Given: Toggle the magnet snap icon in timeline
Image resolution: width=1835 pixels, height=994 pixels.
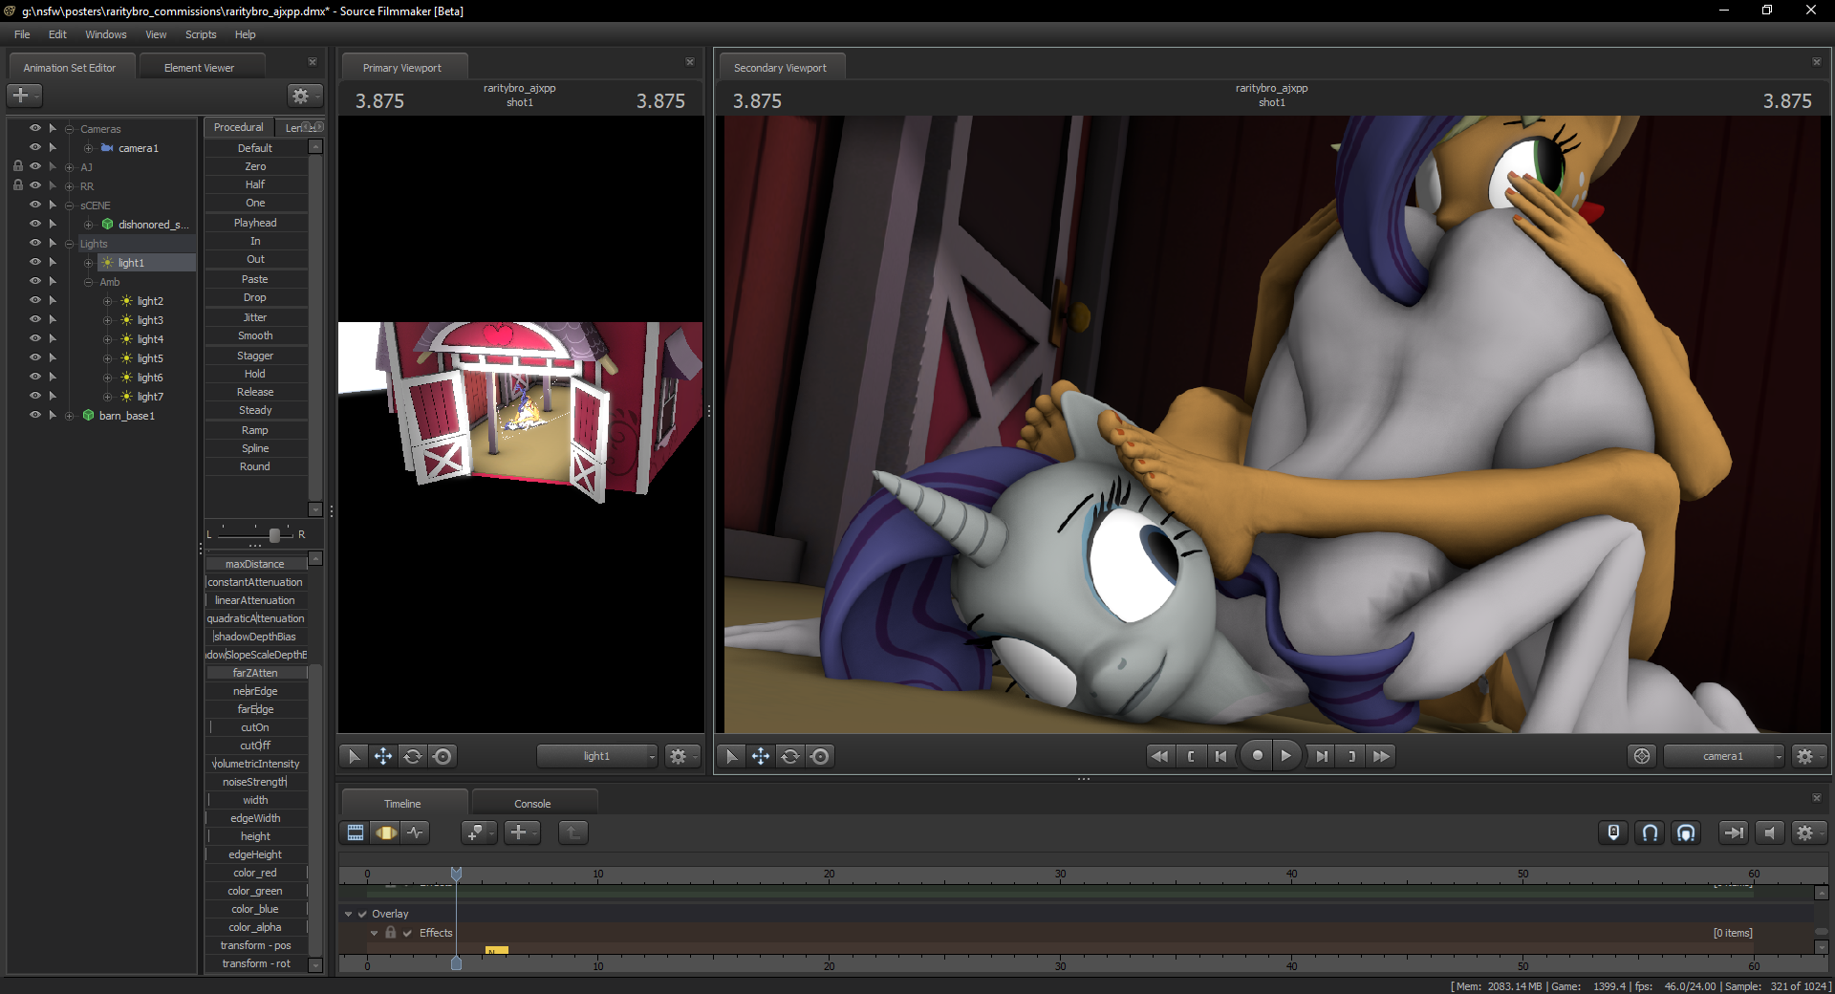Looking at the screenshot, I should pos(1650,832).
